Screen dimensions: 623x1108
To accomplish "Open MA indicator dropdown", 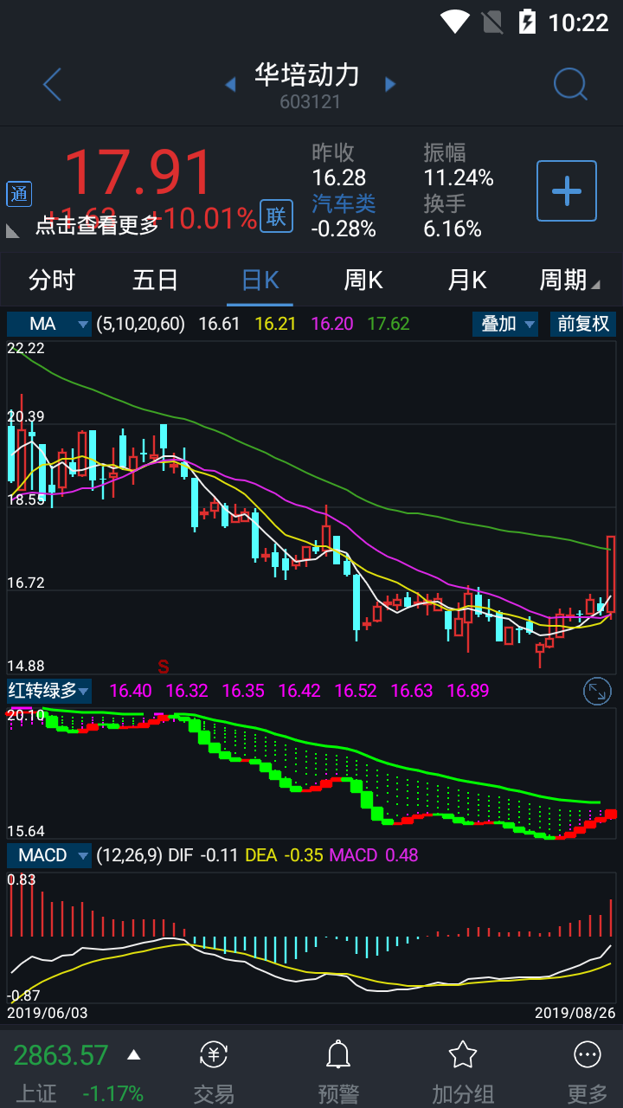I will (49, 324).
